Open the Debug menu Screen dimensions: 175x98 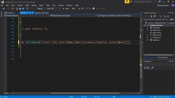34,5
